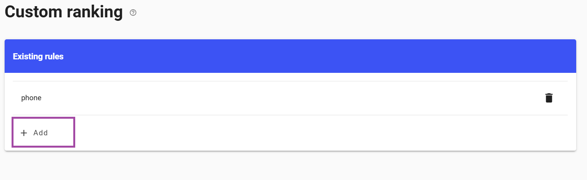Click the Custom ranking page title
This screenshot has height=180, width=587.
point(64,12)
